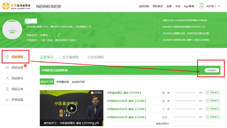Open 梦想成真 book icon
The width and height of the screenshot is (227, 128).
pyautogui.click(x=7, y=100)
